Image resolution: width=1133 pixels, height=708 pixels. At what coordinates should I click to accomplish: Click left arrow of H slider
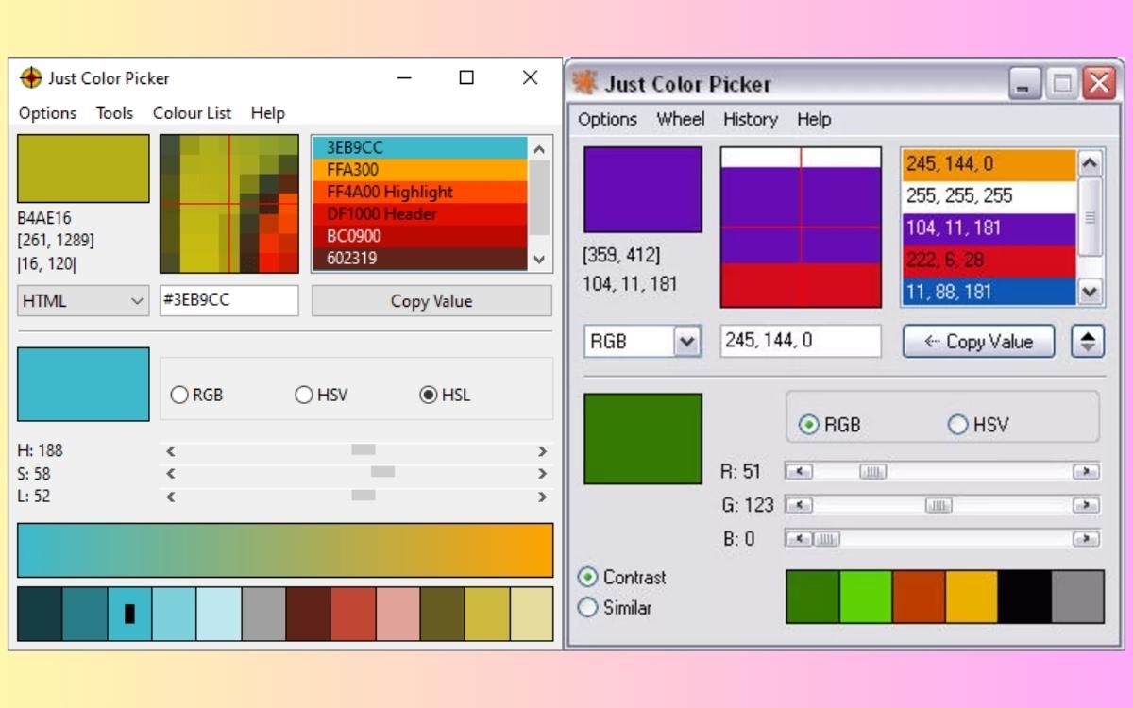click(x=171, y=451)
